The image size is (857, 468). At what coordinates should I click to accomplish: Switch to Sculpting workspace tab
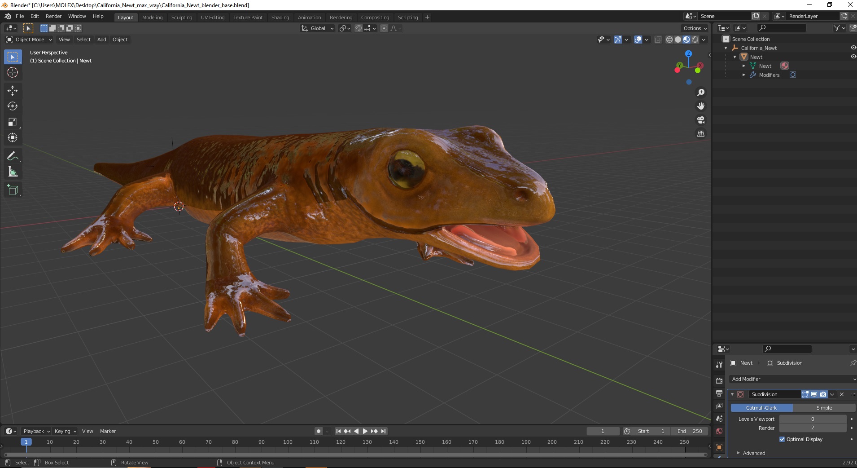click(182, 18)
